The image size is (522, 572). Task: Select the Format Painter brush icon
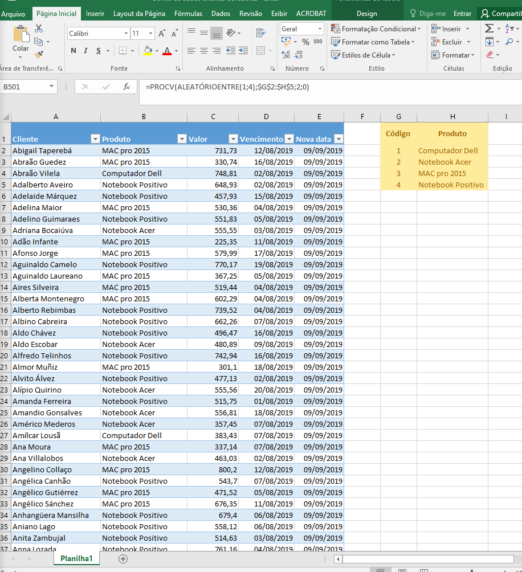(39, 55)
